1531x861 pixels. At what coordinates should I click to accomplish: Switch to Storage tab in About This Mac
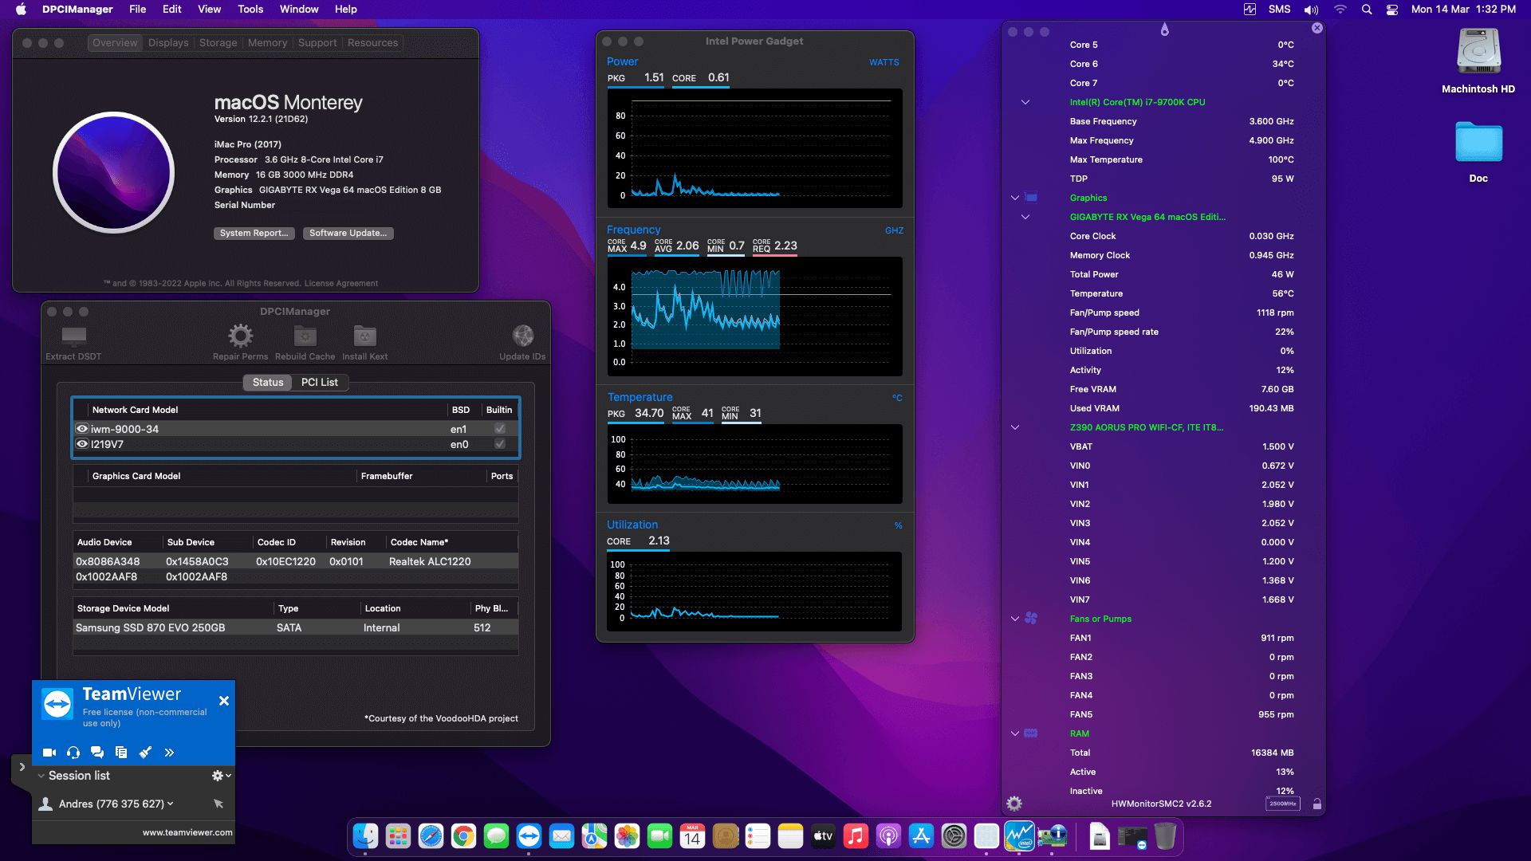pos(218,43)
